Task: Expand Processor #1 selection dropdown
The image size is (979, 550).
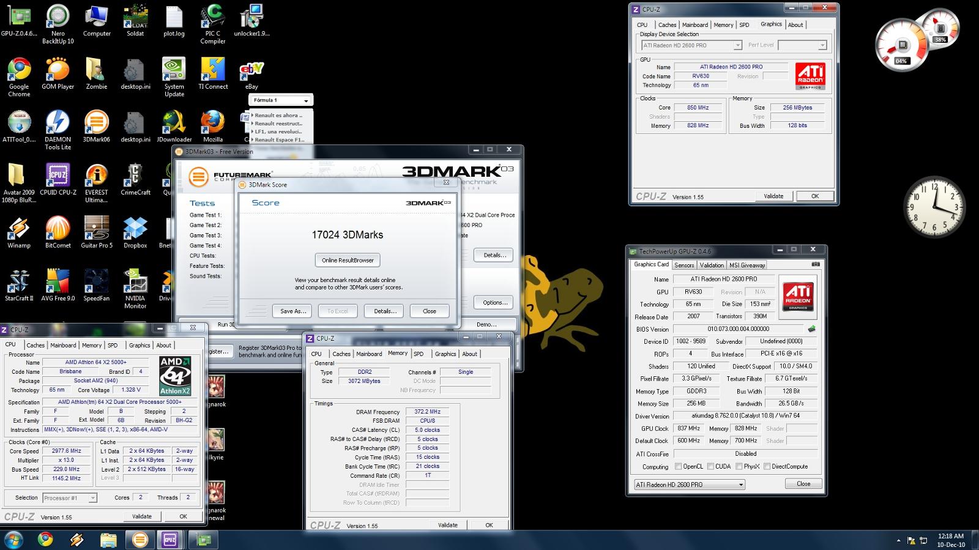Action: [92, 498]
